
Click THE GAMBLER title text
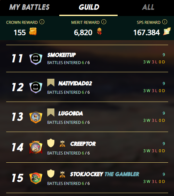coord(122,174)
